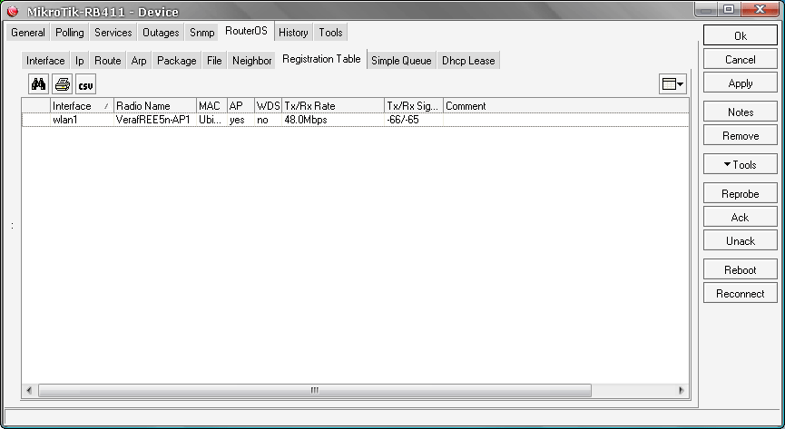Sort by the Radio Name column header
Screen dimensions: 785x429
coord(155,105)
